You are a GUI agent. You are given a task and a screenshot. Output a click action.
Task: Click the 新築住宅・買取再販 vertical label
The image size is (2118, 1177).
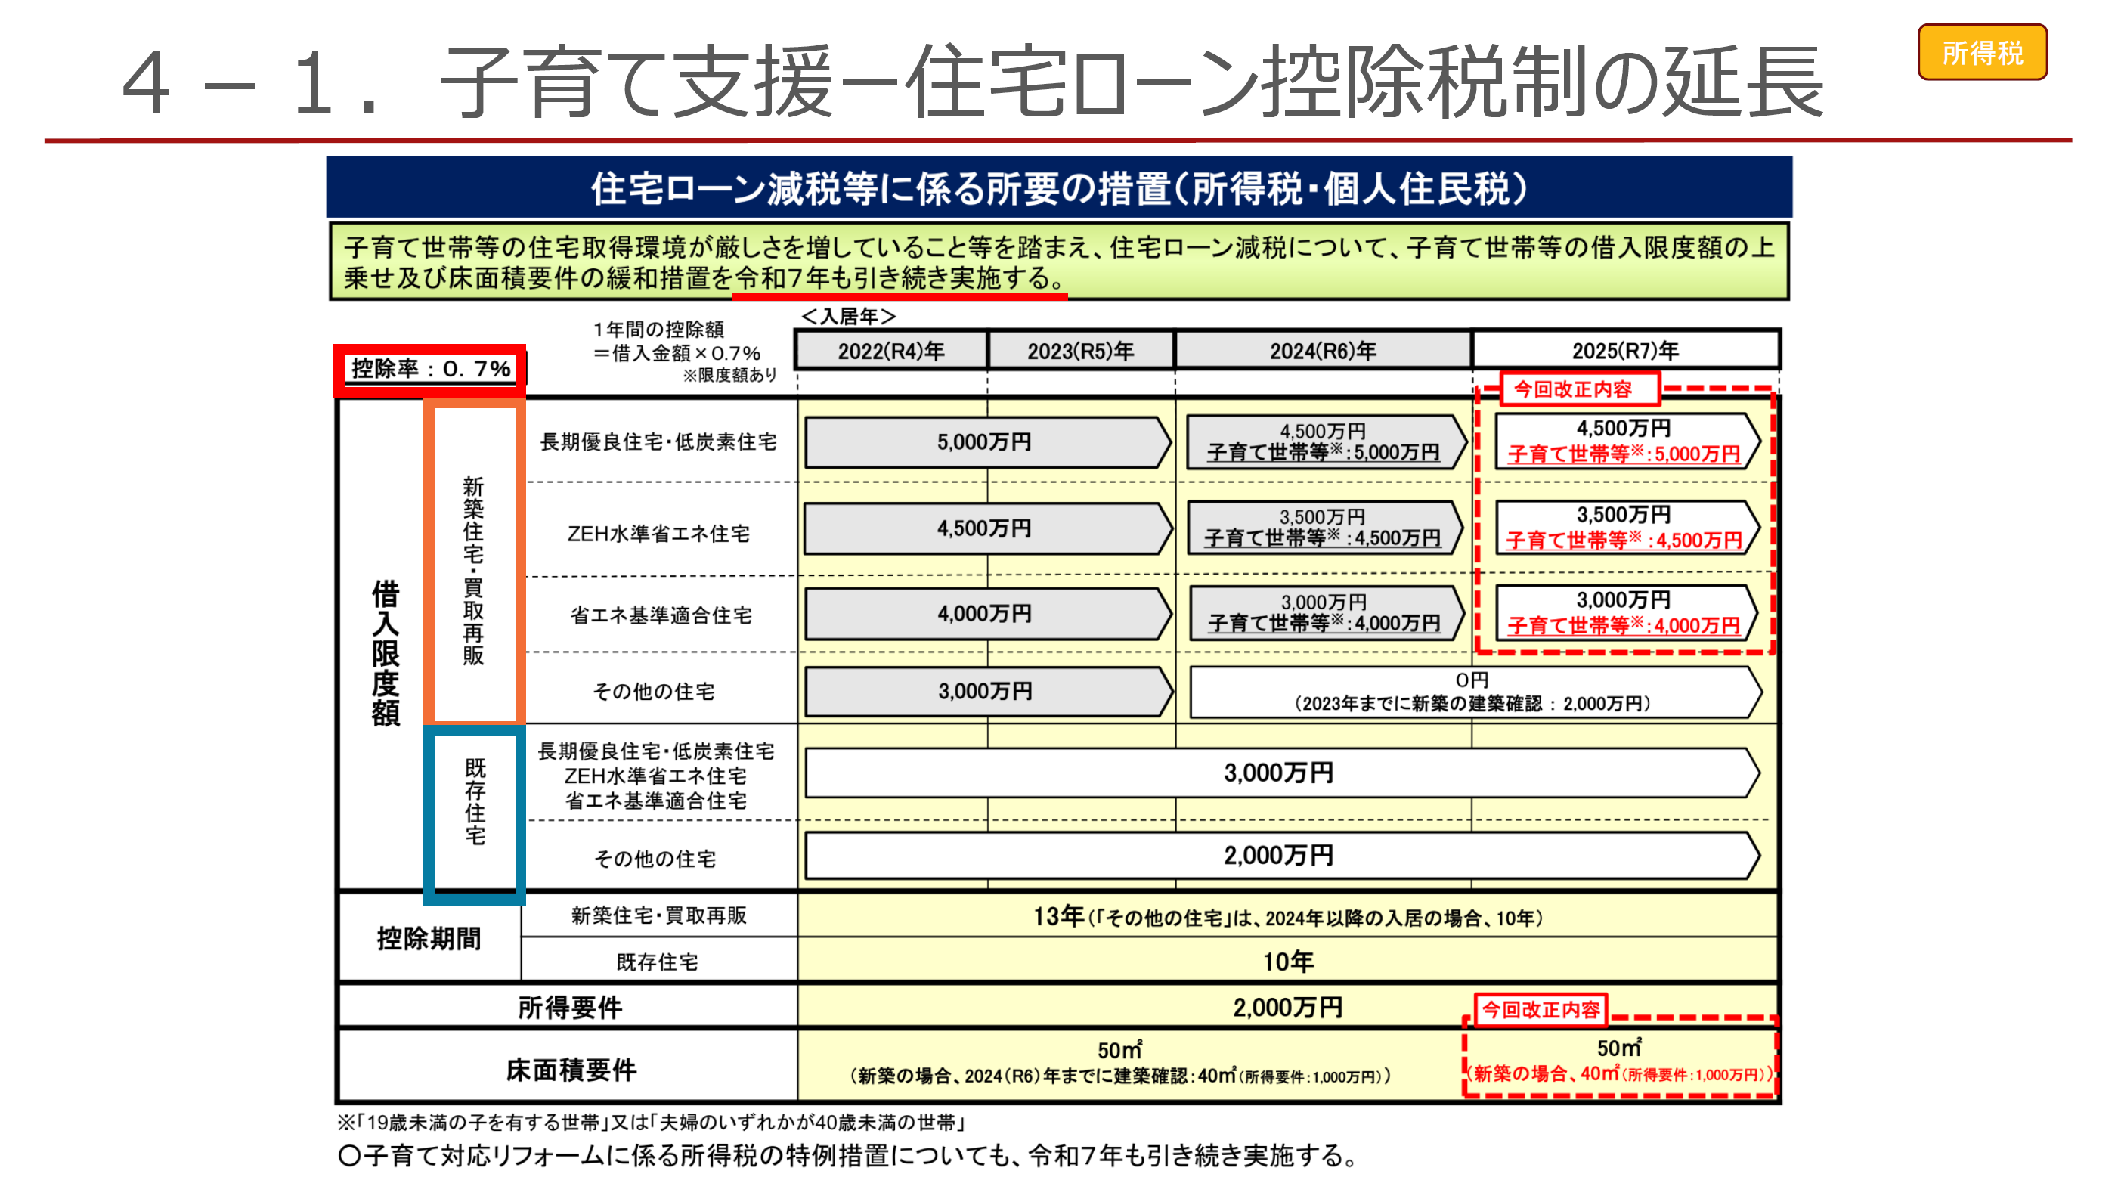point(474,570)
